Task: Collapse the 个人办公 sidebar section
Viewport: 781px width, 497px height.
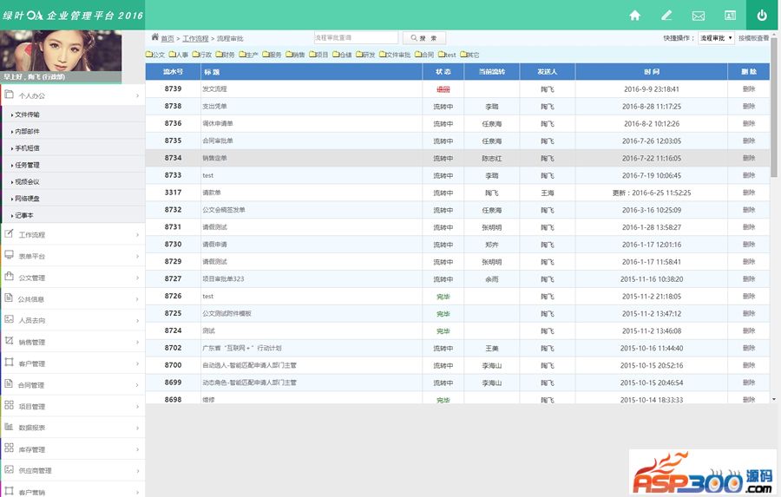Action: coord(71,95)
